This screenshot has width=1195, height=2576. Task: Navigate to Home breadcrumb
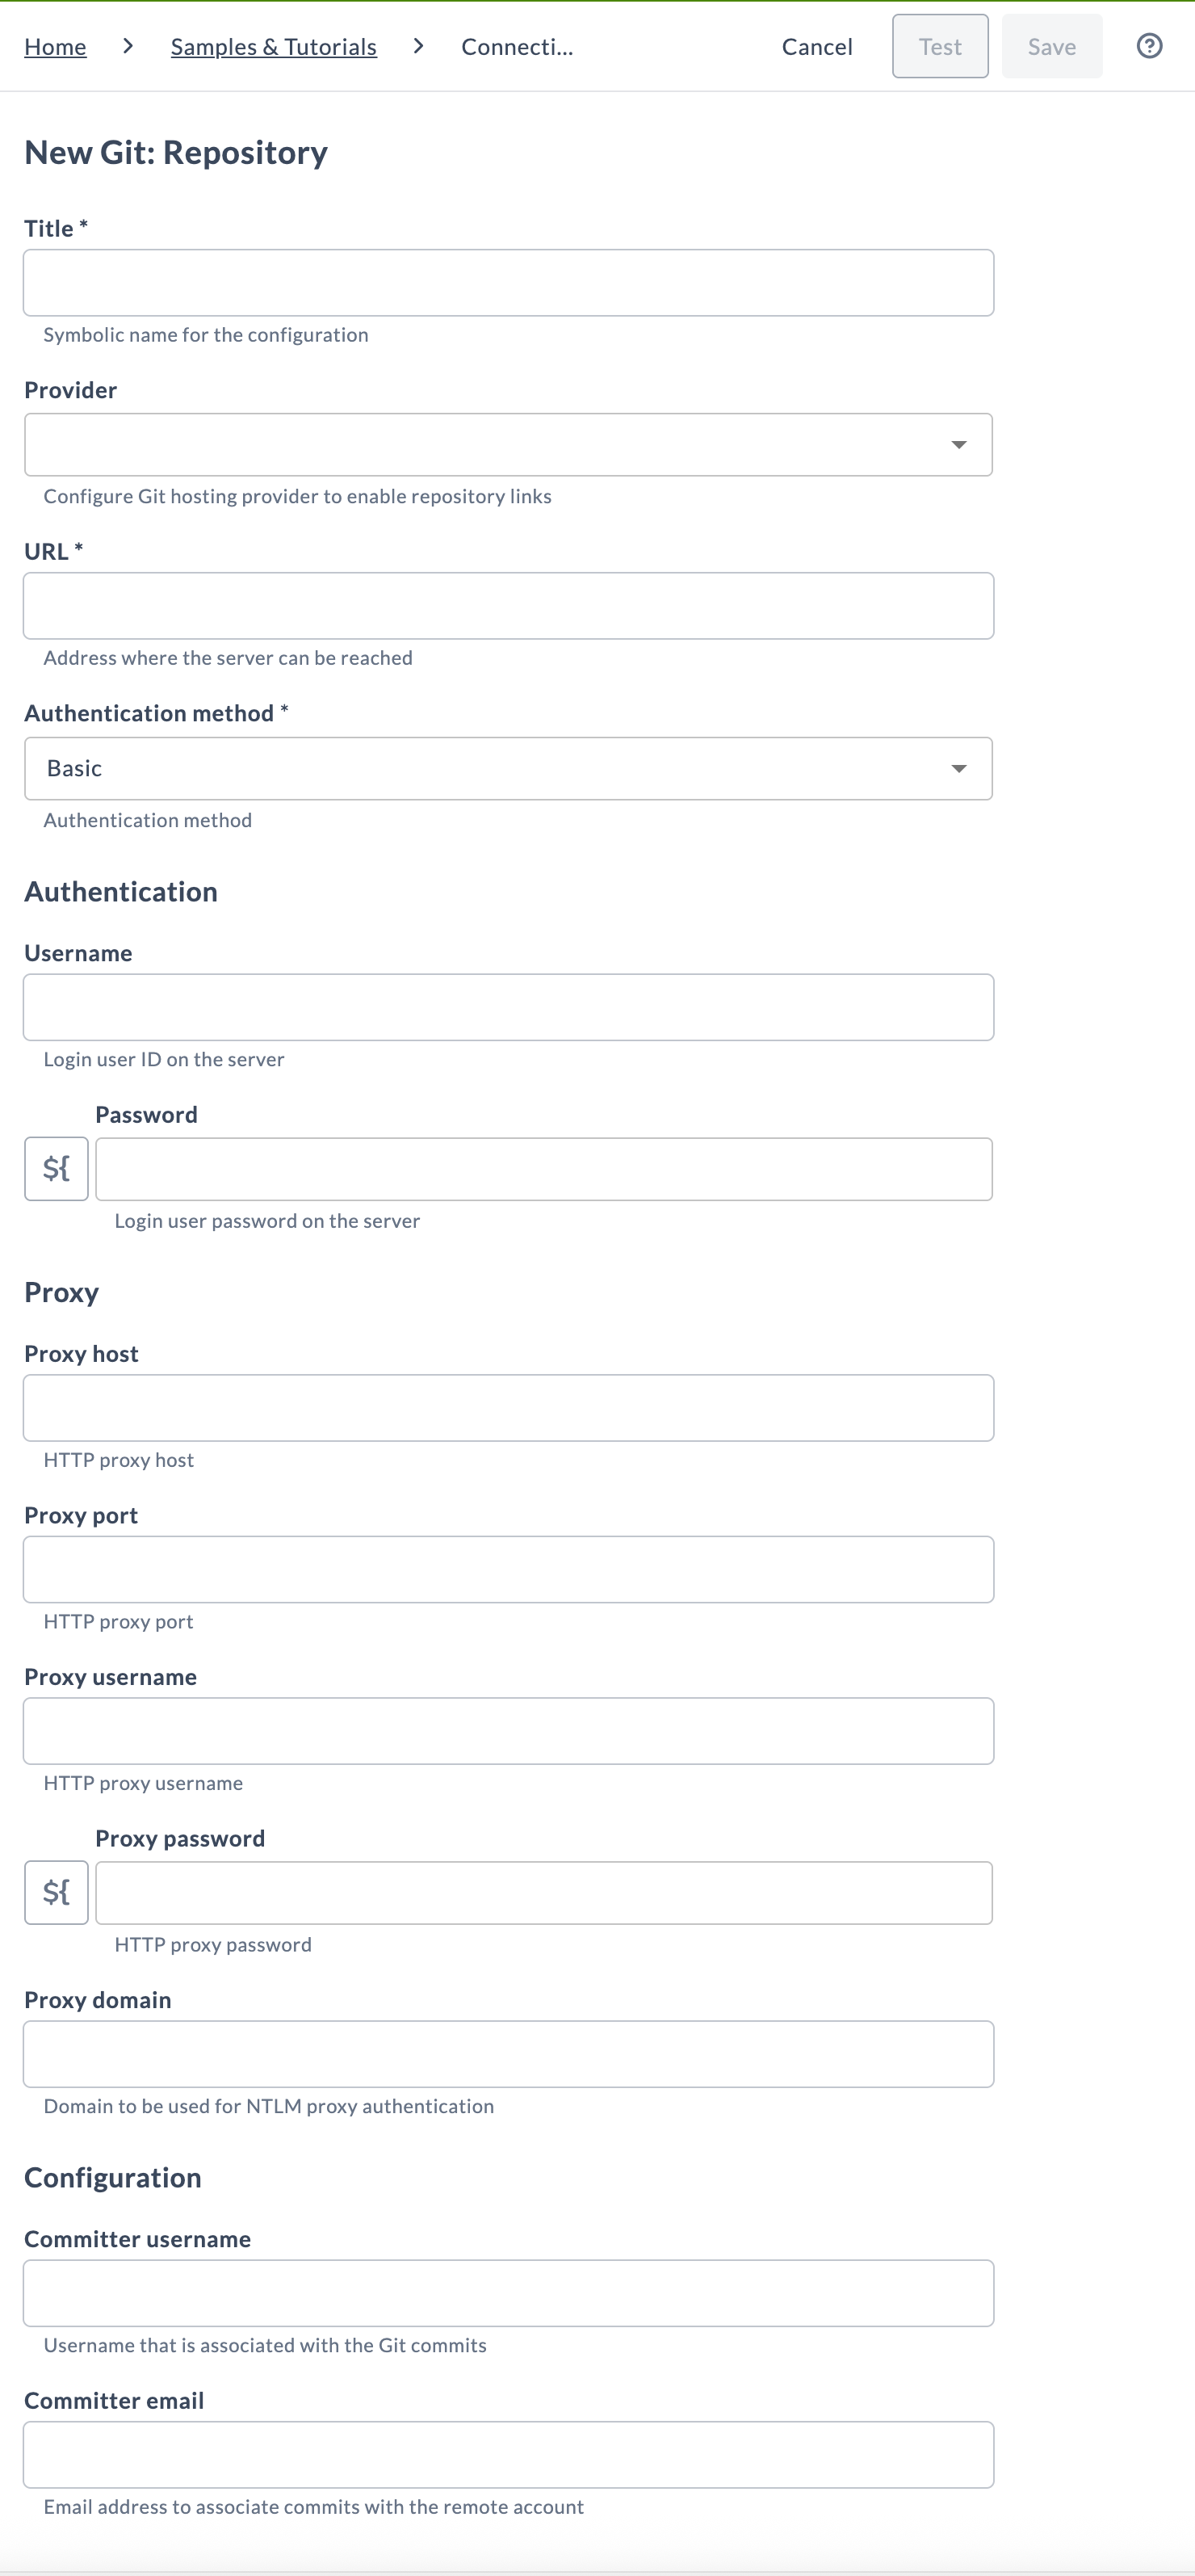(x=55, y=46)
